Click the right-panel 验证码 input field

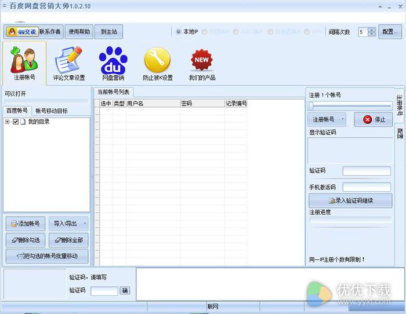click(367, 171)
